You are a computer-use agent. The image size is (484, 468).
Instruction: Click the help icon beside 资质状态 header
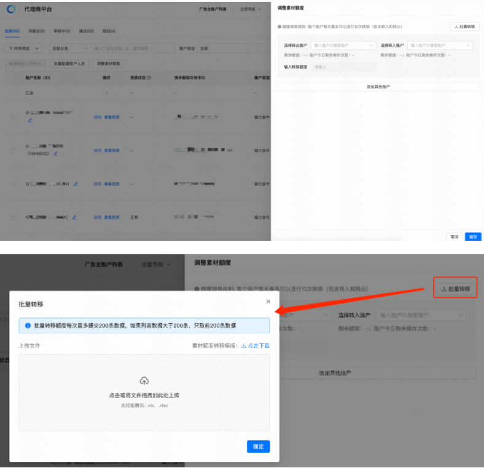pos(149,78)
